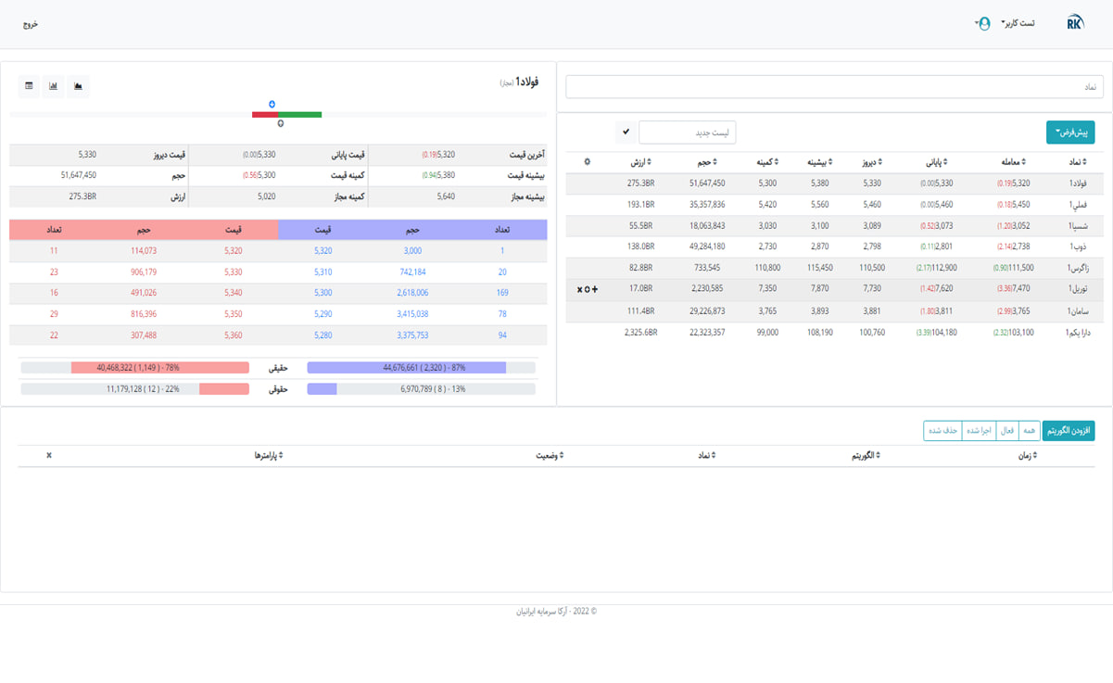Click the plus icon on توریل1 row
The height and width of the screenshot is (683, 1113).
click(595, 289)
